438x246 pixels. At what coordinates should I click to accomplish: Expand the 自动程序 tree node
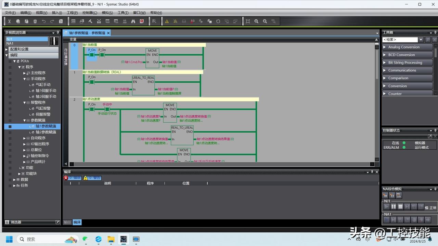coord(24,138)
